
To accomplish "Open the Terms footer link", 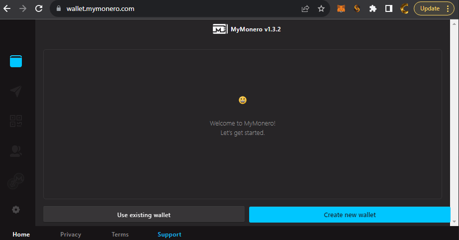I will click(x=120, y=235).
